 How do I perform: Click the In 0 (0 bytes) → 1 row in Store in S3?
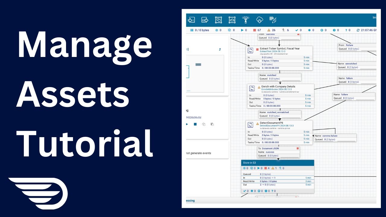278,178
